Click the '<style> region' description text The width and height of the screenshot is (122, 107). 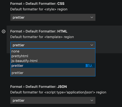tap(39, 9)
